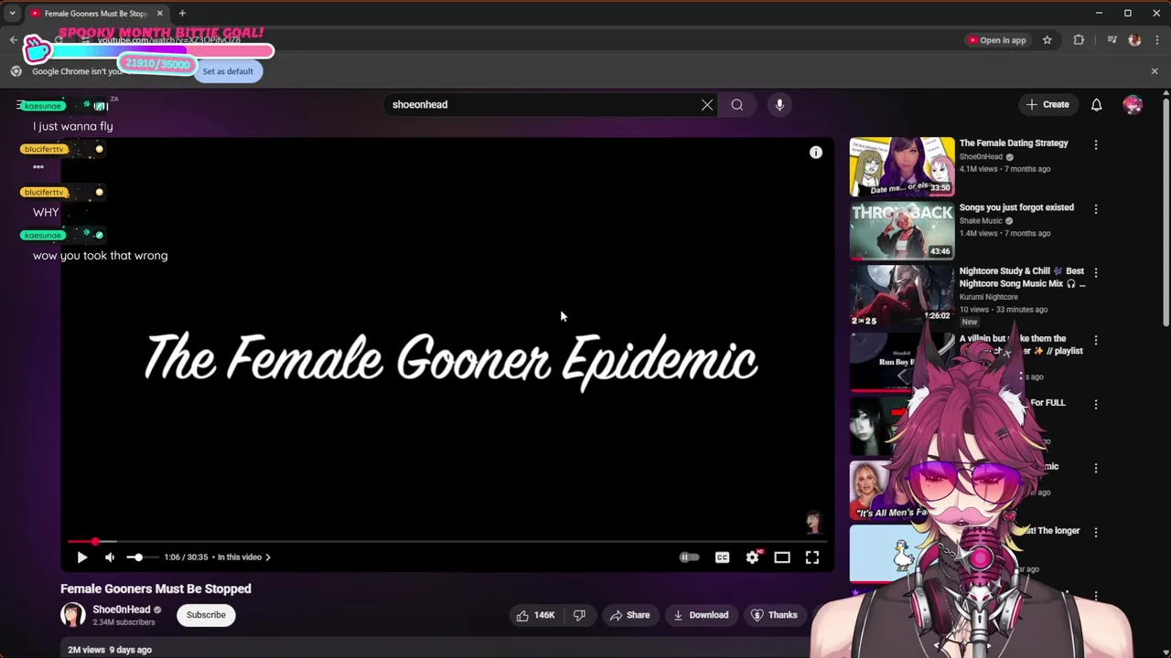
Task: Dislike the video
Action: tap(579, 615)
